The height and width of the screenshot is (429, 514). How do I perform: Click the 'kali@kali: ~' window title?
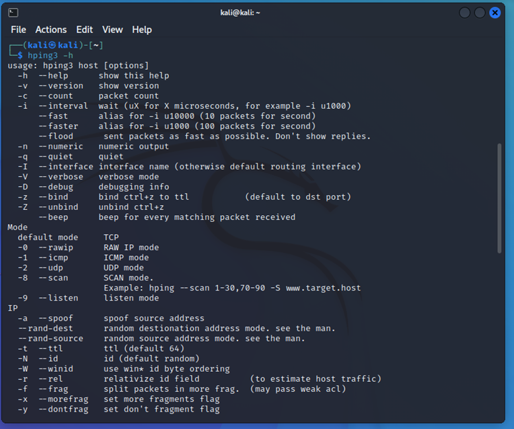pyautogui.click(x=240, y=12)
